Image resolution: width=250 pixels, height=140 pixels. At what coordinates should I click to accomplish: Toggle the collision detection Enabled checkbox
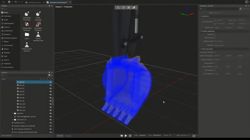(x=215, y=34)
